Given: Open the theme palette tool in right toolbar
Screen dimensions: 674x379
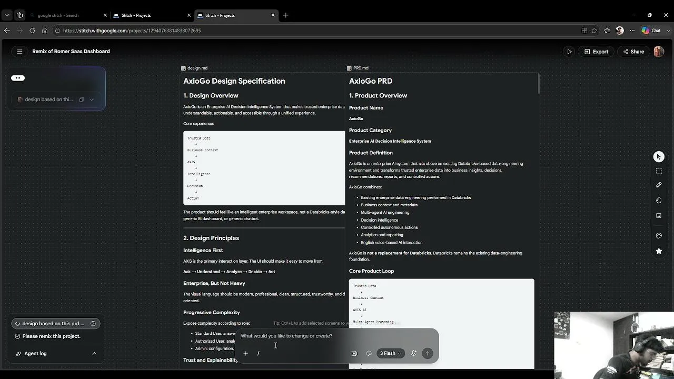Looking at the screenshot, I should tap(659, 236).
